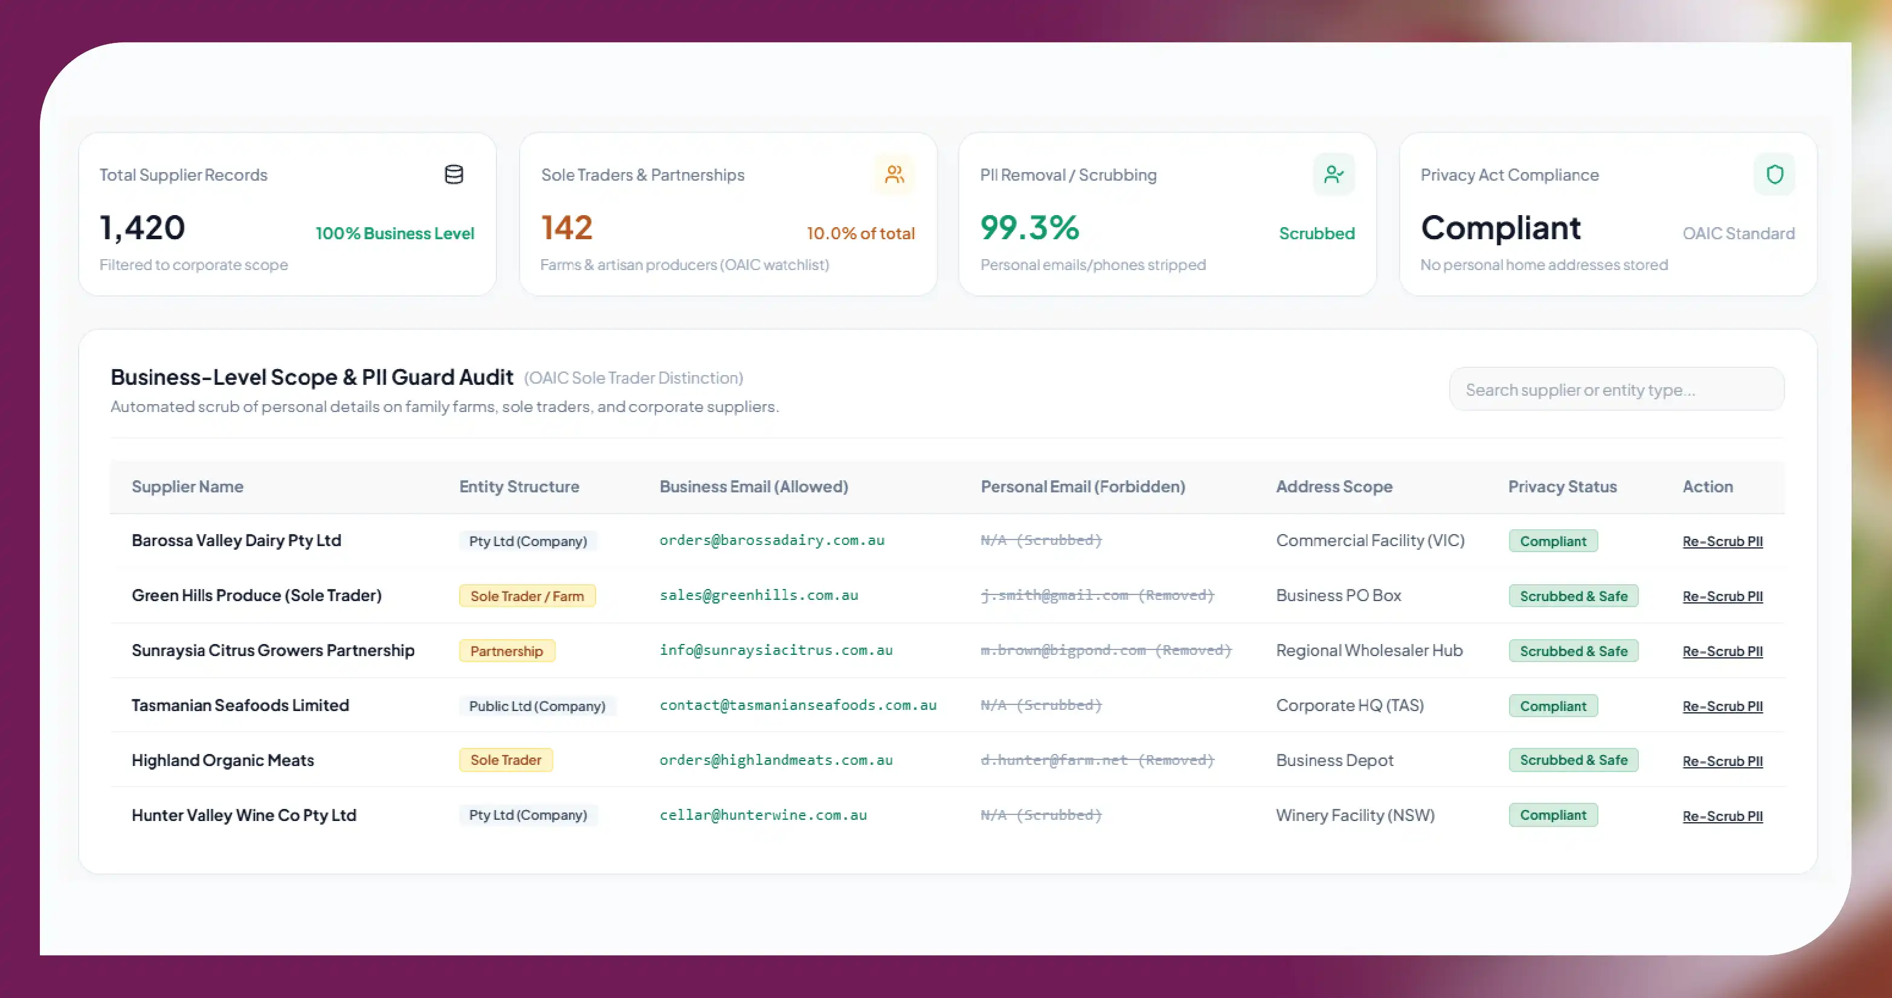1892x998 pixels.
Task: Select the Address Scope column header
Action: tap(1334, 486)
